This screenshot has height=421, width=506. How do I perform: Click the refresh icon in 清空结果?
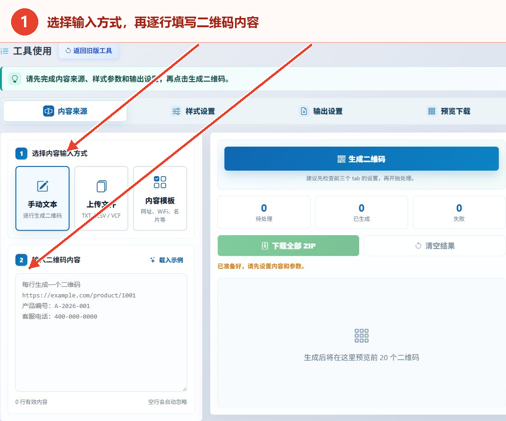pyautogui.click(x=418, y=246)
